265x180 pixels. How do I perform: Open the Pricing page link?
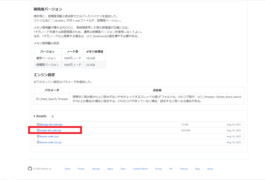(158, 169)
